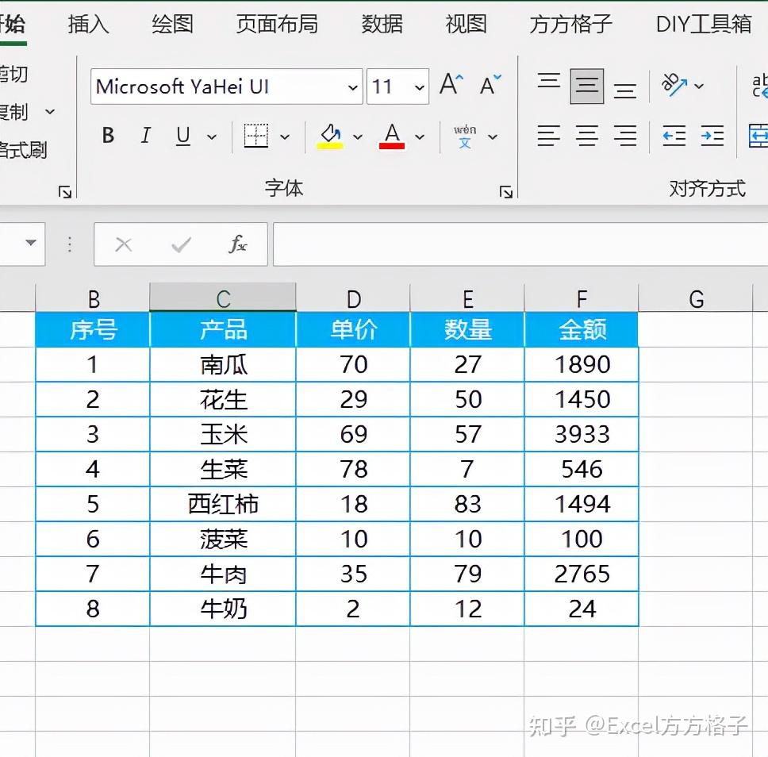Apply underline with the U icon

tap(181, 135)
